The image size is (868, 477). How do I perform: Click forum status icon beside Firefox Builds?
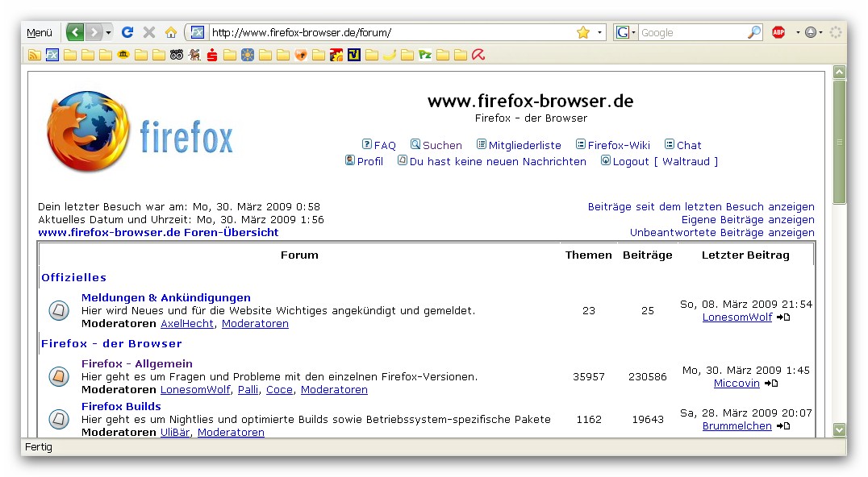tap(59, 419)
